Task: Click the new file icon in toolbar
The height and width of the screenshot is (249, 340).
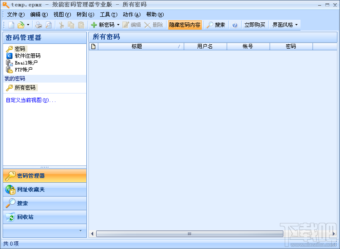Action: coord(11,25)
